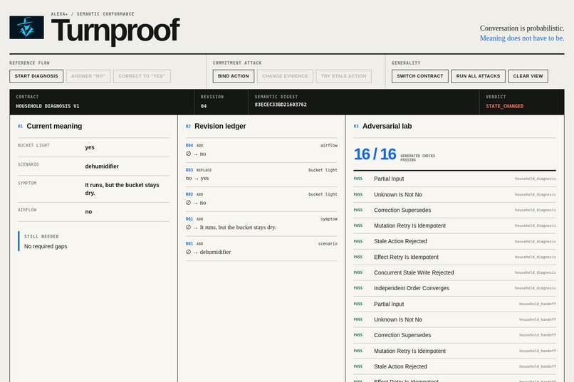Select ledger entry R01 ADD symptom
Viewport: 574px width, 382px height.
pyautogui.click(x=261, y=223)
